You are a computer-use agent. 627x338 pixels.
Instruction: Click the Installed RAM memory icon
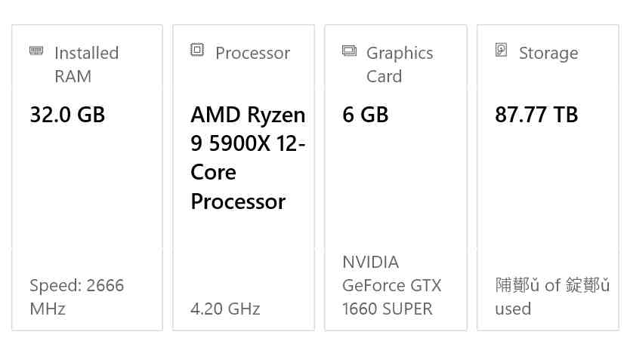(x=36, y=51)
